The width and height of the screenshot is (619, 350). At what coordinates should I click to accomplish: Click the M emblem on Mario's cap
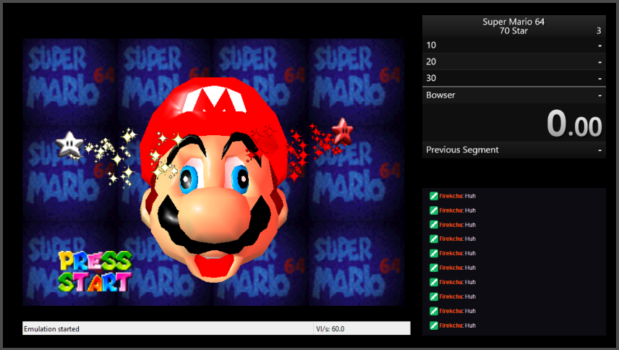(214, 98)
